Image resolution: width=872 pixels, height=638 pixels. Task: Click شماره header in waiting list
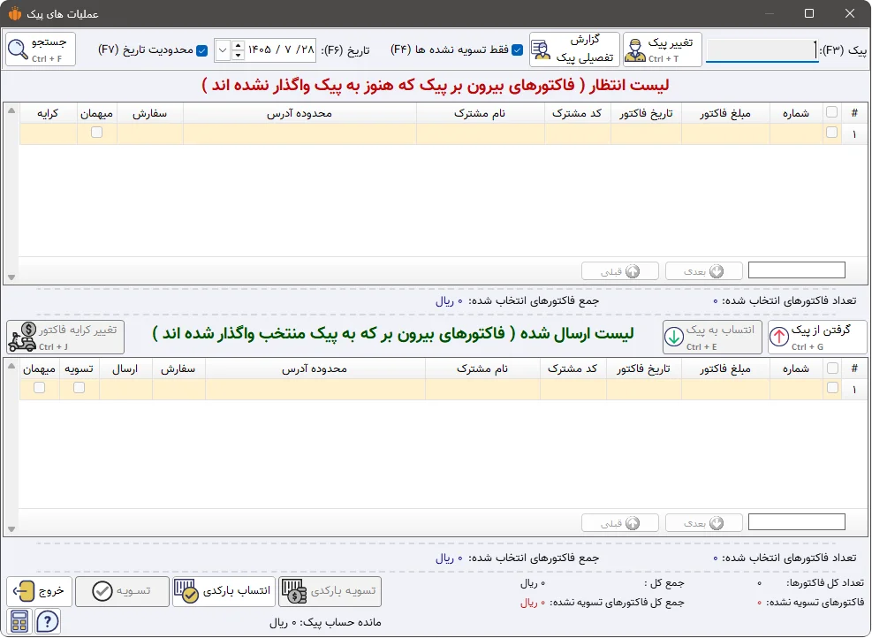point(796,113)
